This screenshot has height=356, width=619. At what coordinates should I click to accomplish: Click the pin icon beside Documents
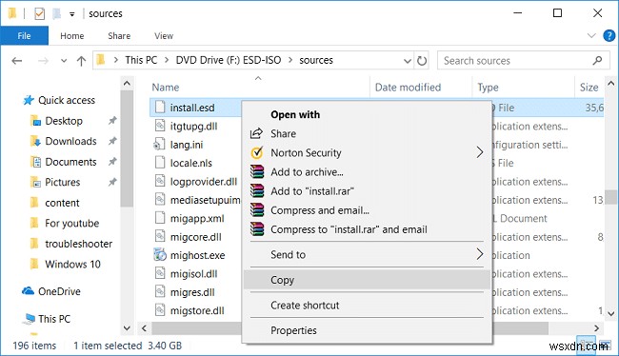point(112,162)
